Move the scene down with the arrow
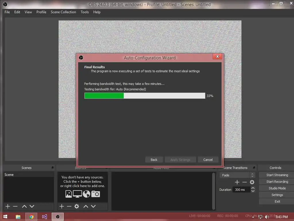 [32, 206]
